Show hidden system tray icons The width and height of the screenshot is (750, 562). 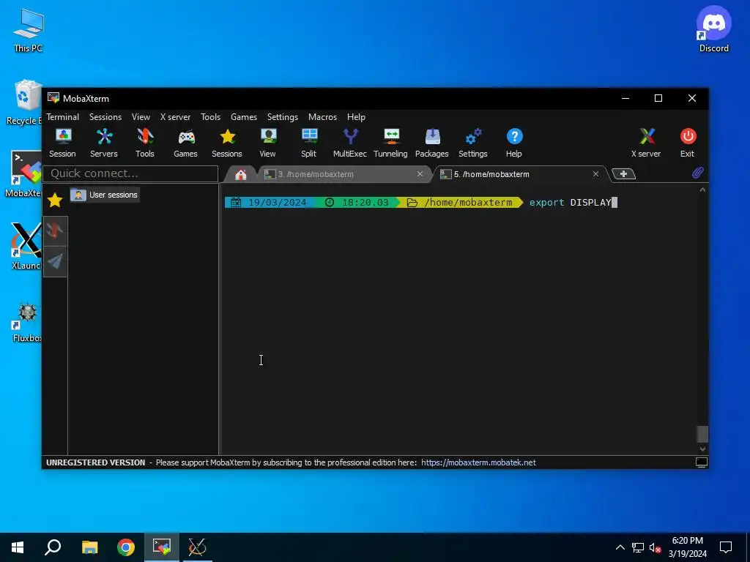pos(620,547)
